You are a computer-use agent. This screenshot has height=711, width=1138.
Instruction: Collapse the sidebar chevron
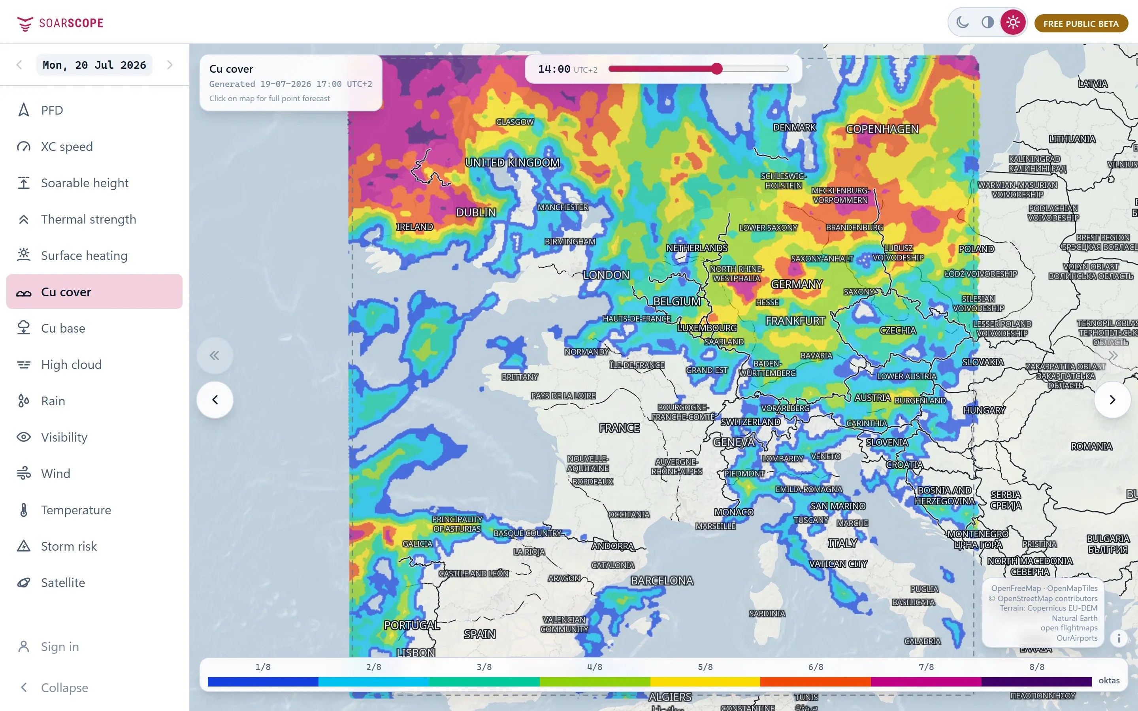click(24, 687)
